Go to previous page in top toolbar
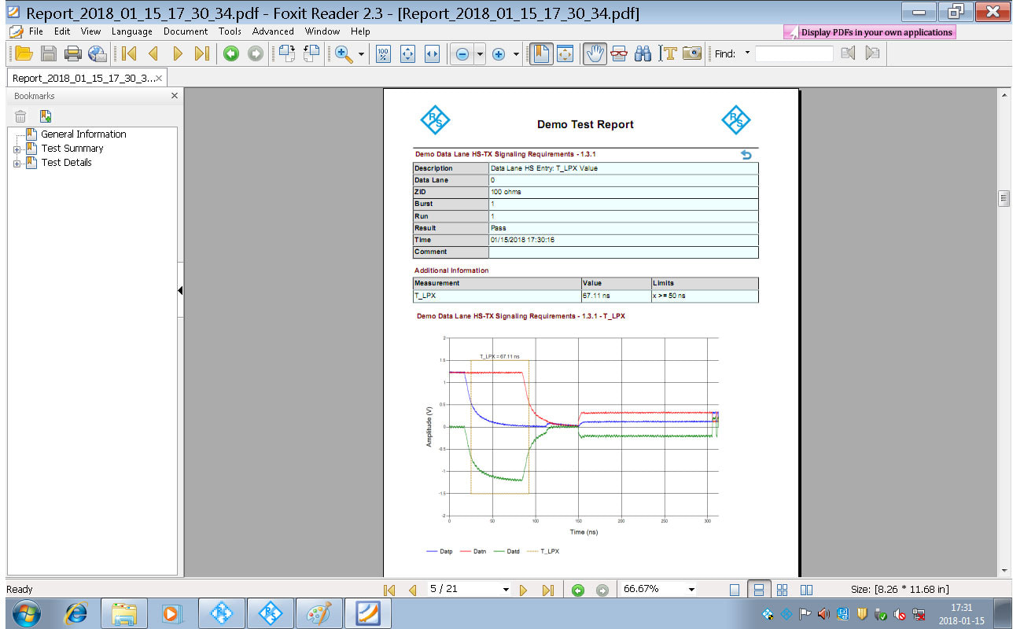The image size is (1013, 629). tap(153, 53)
